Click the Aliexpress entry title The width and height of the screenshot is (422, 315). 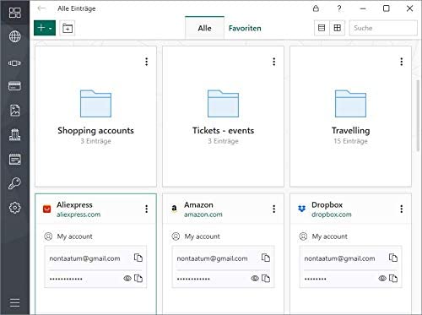(x=74, y=205)
